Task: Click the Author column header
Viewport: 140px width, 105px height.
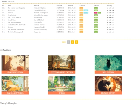Action: (37, 5)
